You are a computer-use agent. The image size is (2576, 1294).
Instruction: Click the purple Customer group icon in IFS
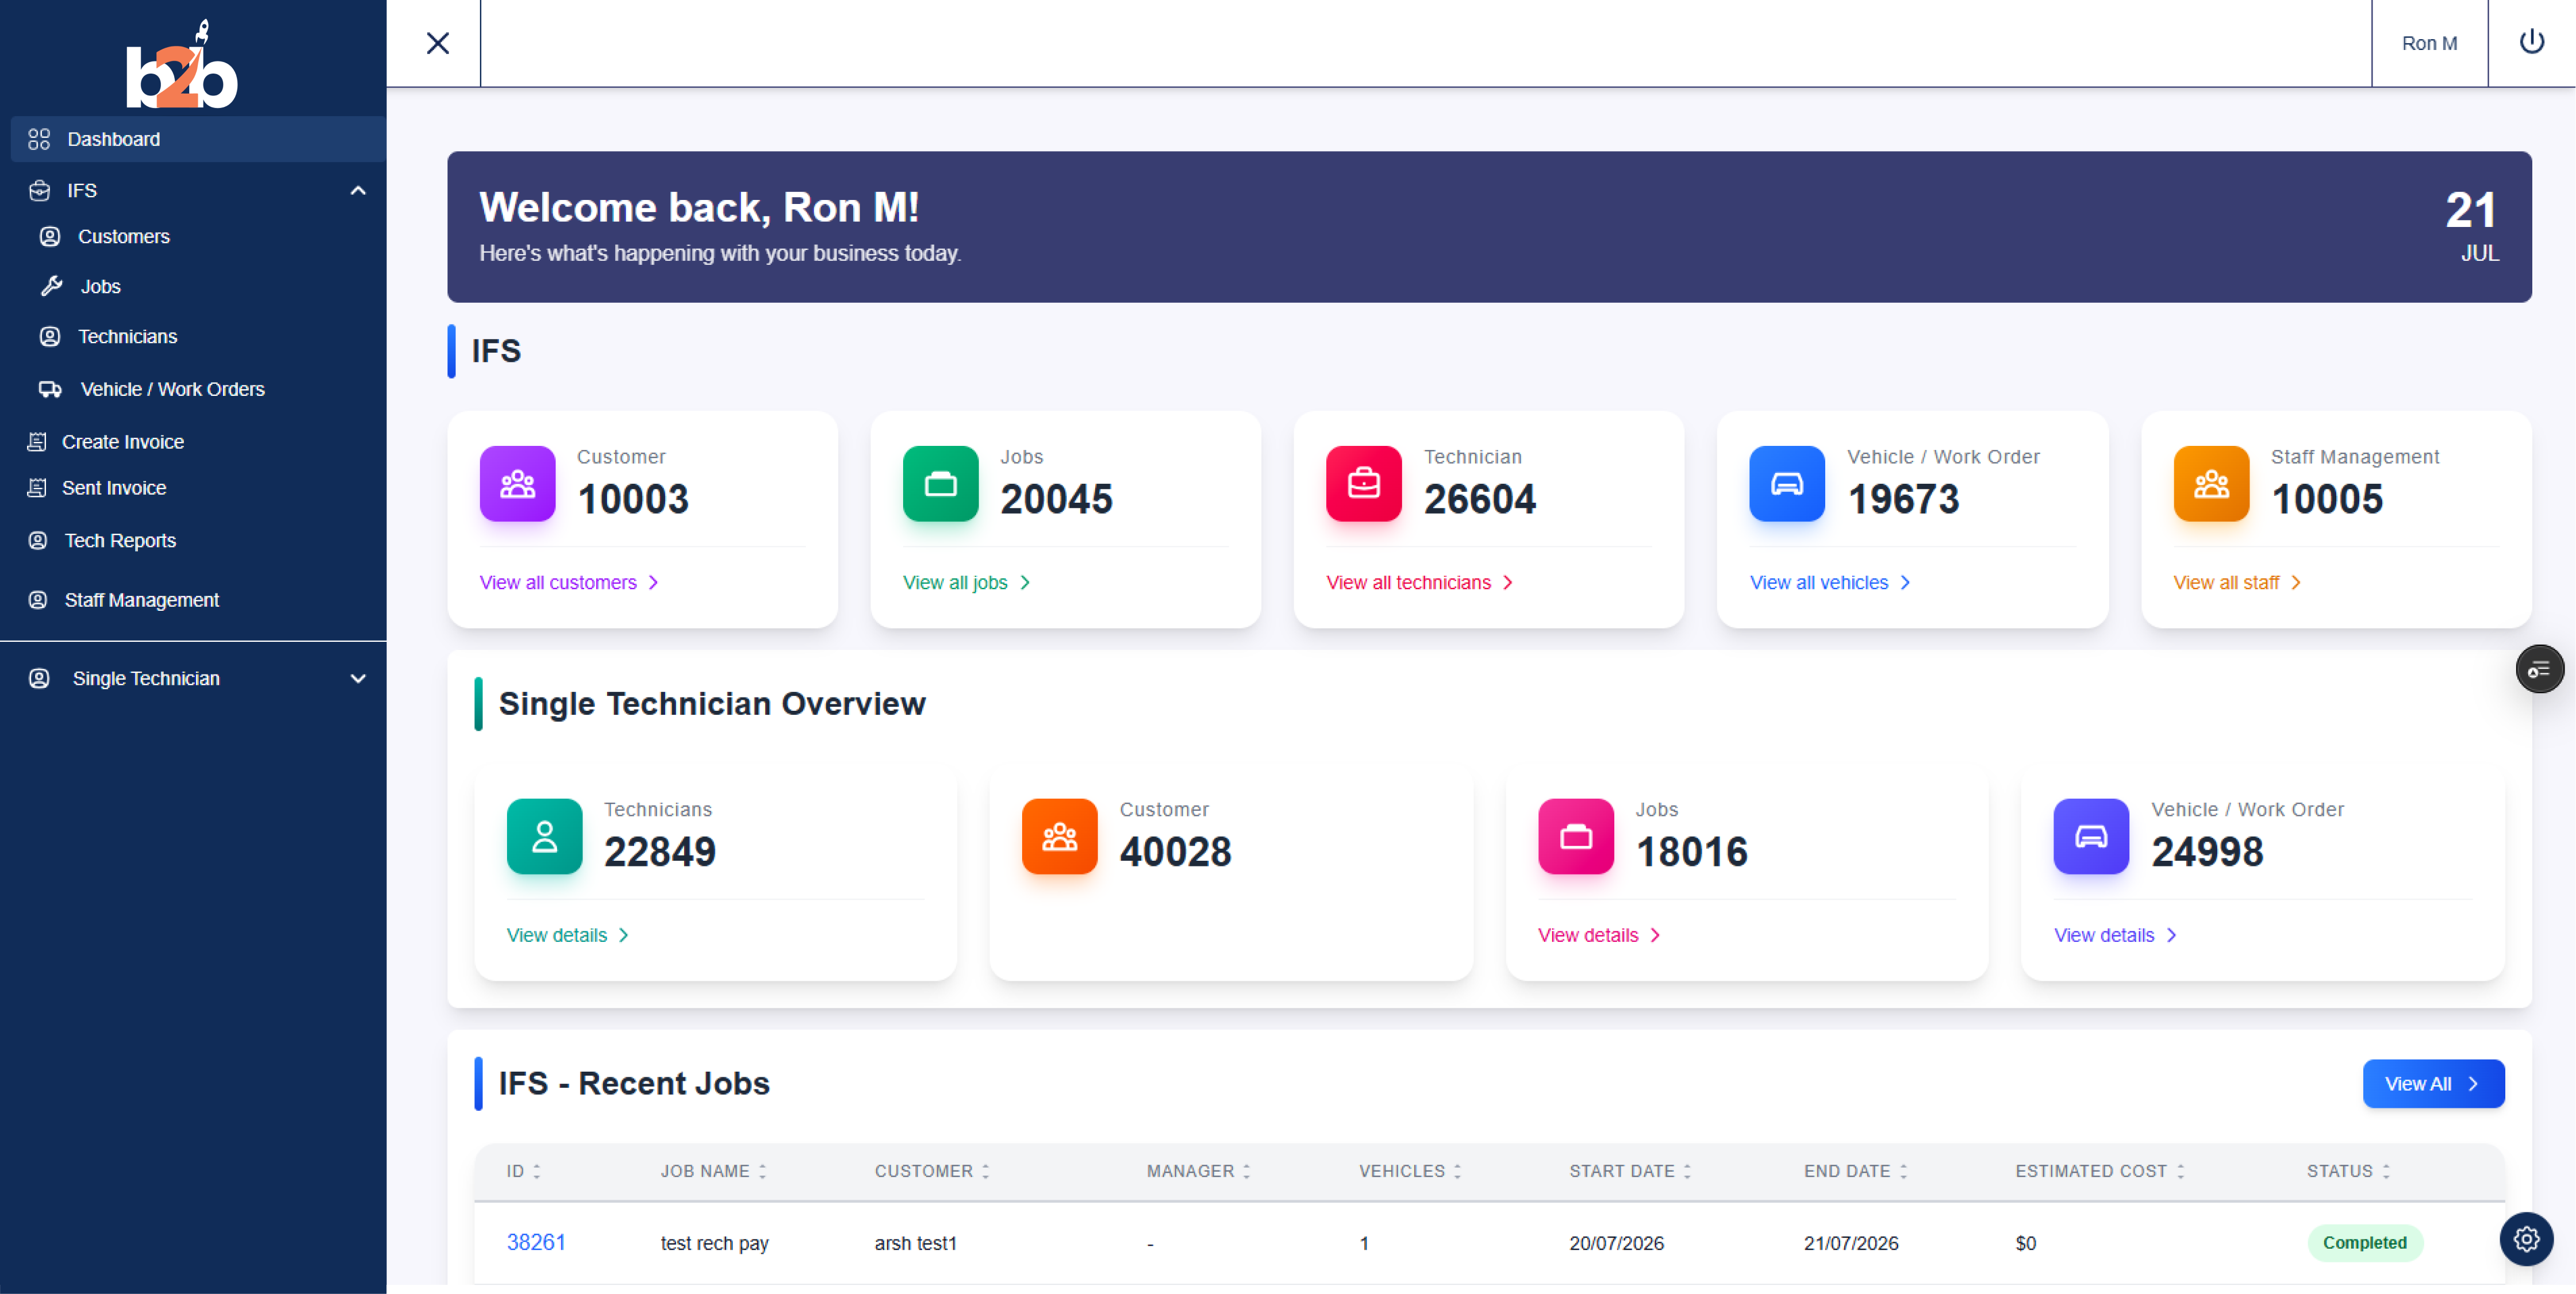pos(517,484)
